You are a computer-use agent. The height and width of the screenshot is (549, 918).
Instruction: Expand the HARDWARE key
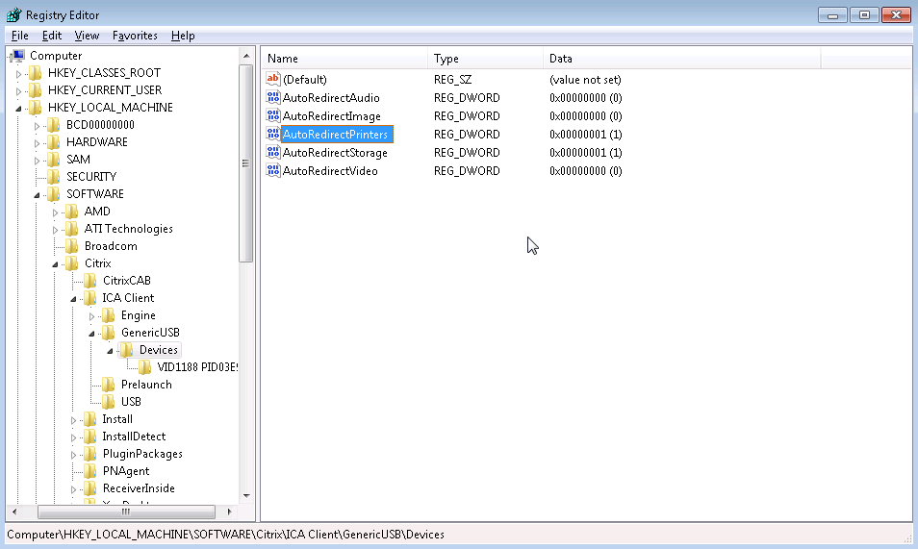pyautogui.click(x=37, y=143)
